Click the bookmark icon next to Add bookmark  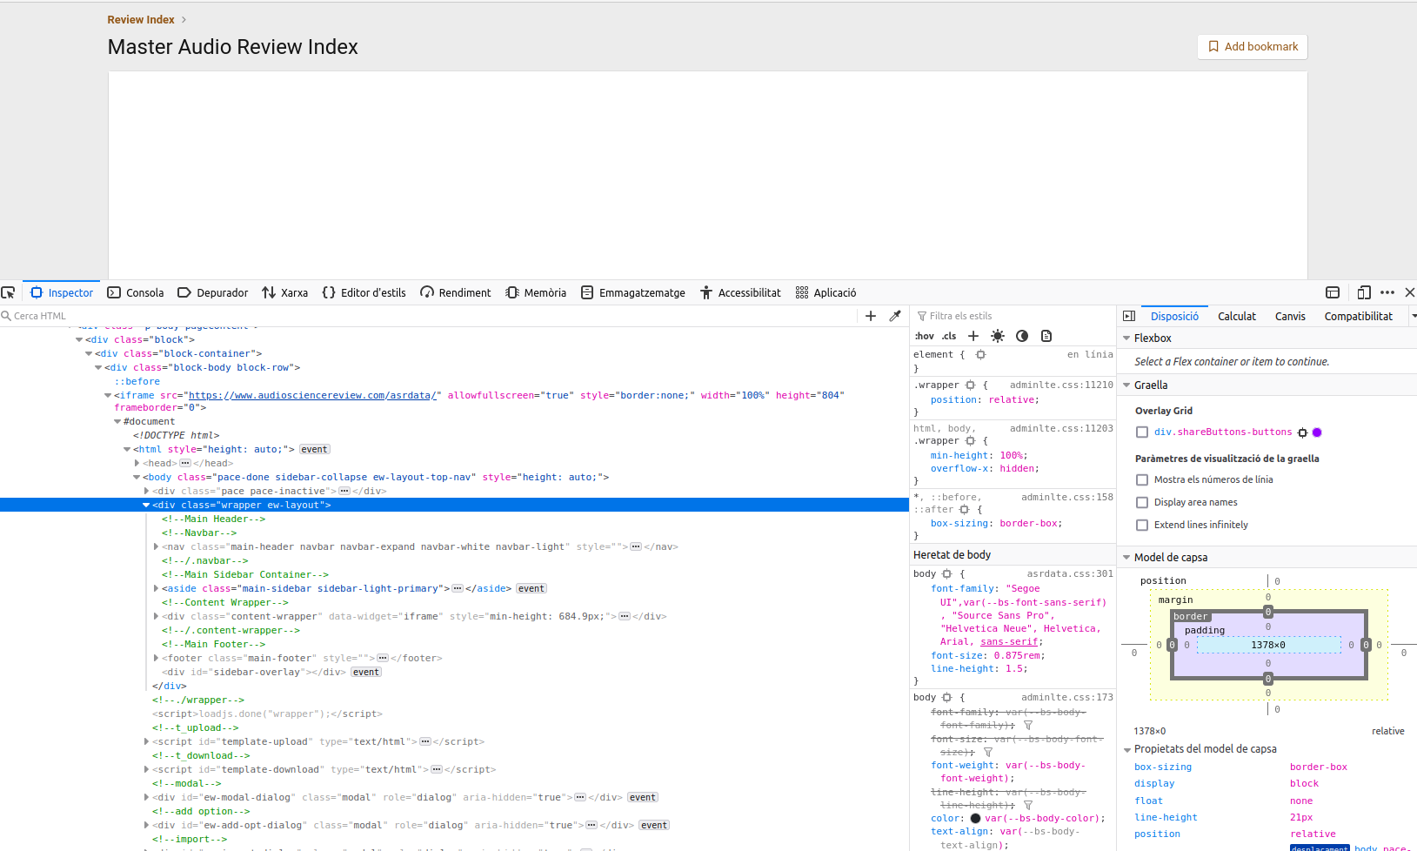1213,47
